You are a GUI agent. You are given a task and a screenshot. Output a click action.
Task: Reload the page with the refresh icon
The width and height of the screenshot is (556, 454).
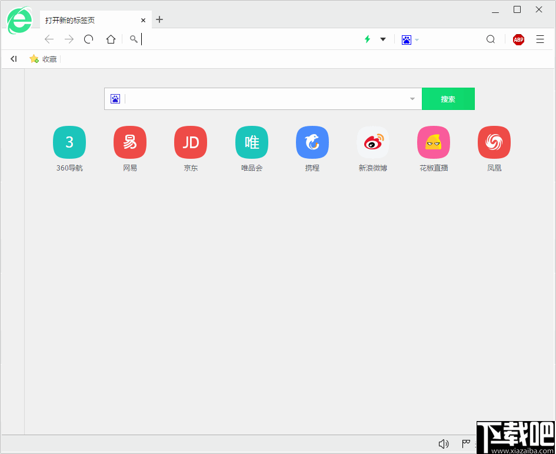[x=89, y=39]
